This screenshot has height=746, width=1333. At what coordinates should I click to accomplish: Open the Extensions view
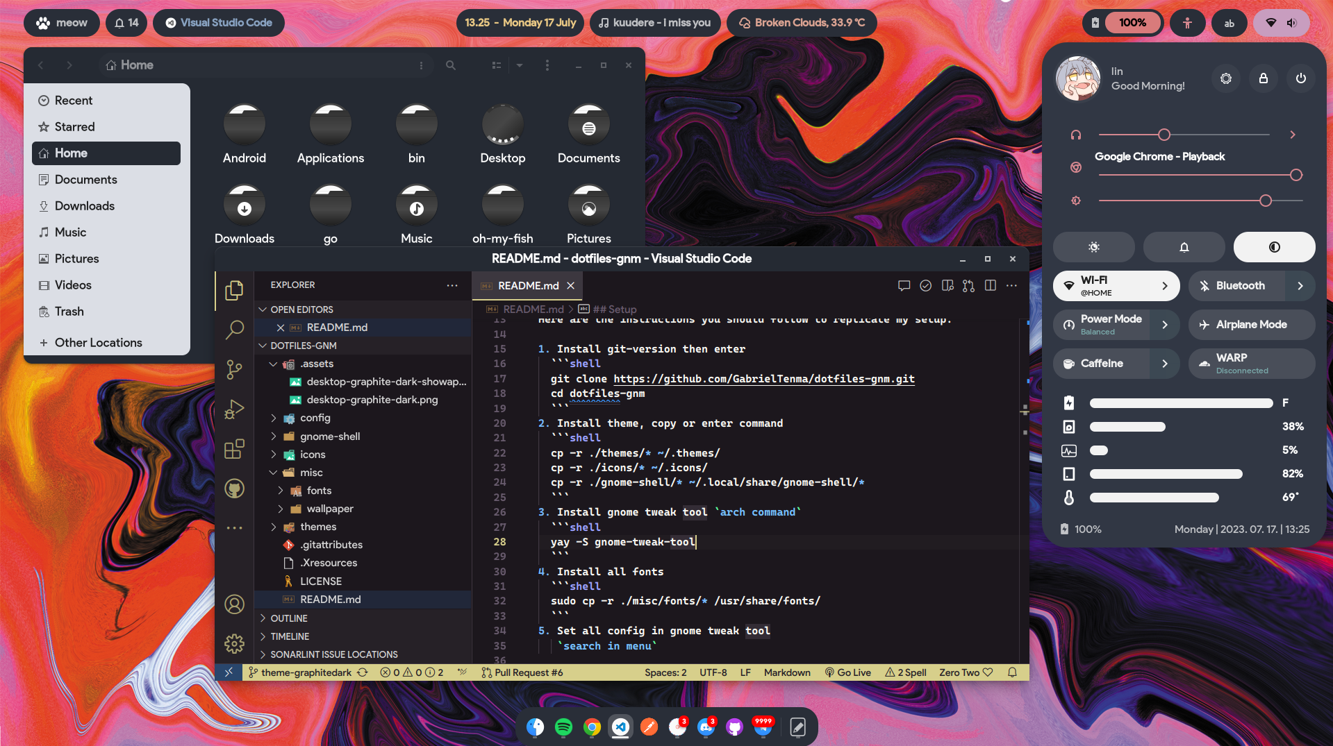coord(234,449)
